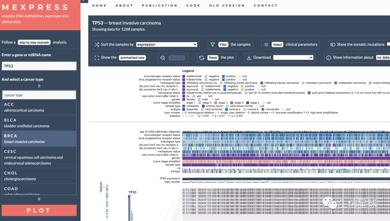Click the Select clinical parameters button

click(277, 44)
